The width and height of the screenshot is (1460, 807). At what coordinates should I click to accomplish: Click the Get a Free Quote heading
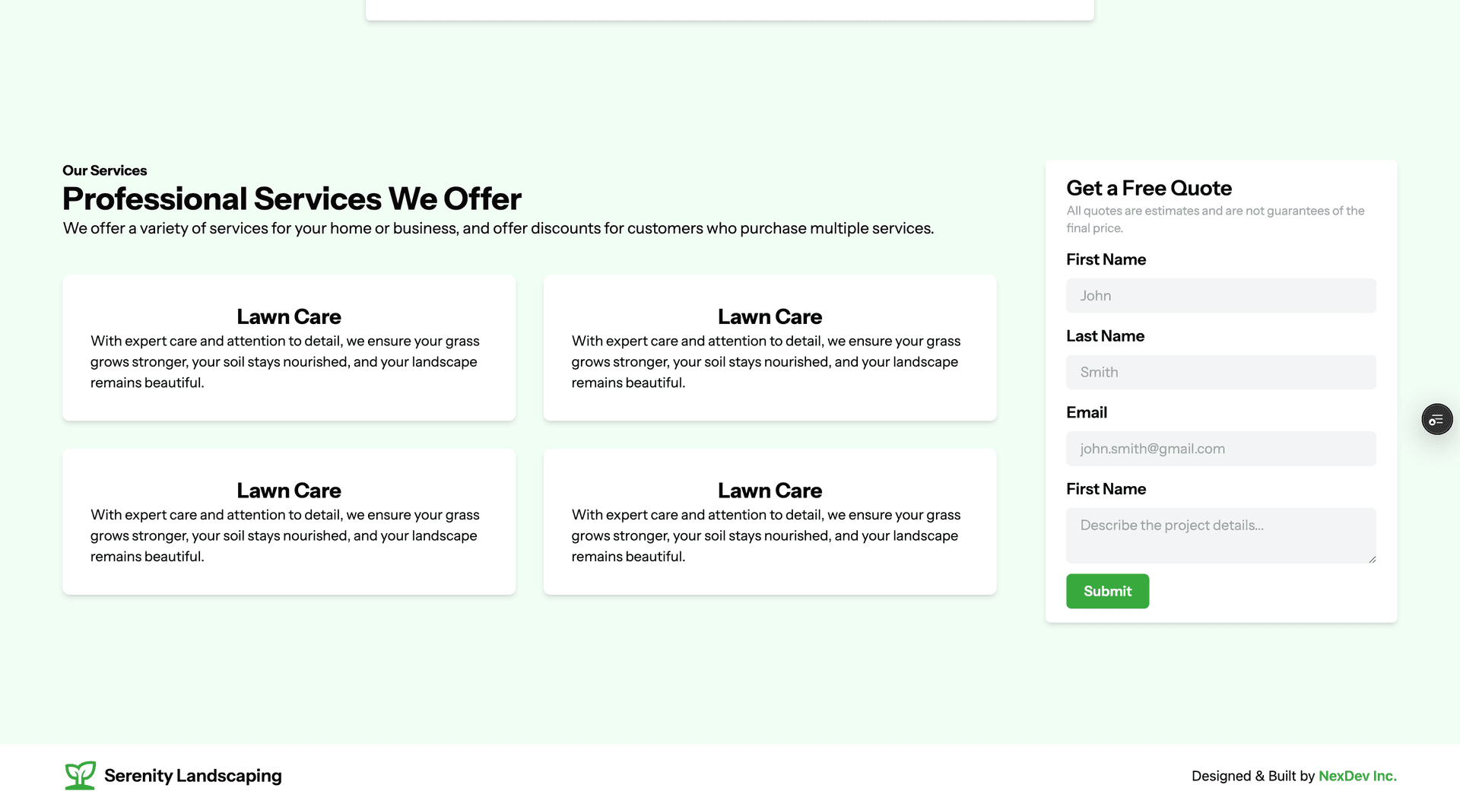[x=1148, y=188]
